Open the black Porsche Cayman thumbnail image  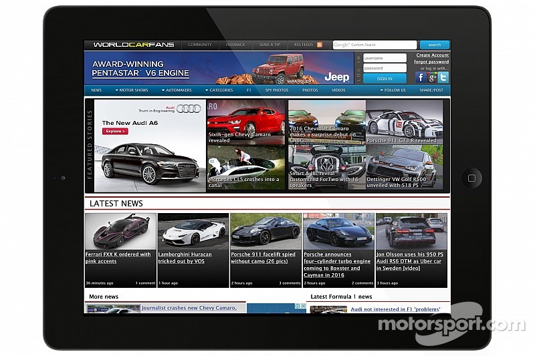pos(338,232)
